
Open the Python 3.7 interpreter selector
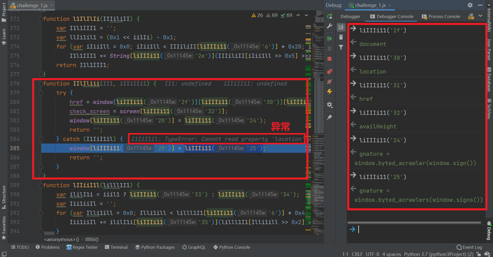point(439,254)
